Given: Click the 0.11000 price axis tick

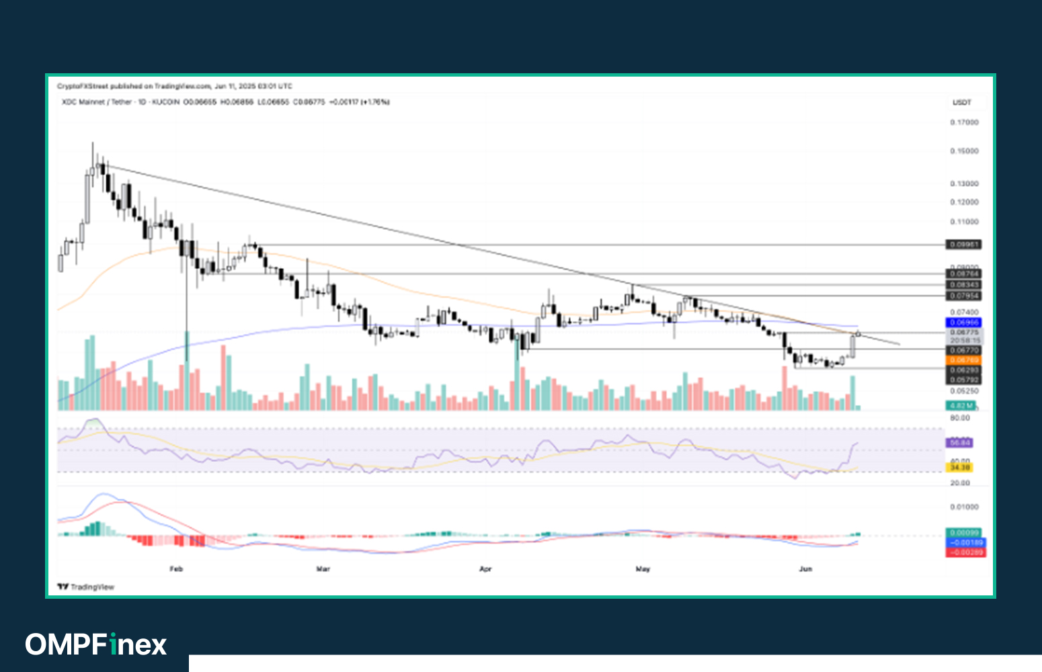Looking at the screenshot, I should click(x=964, y=222).
